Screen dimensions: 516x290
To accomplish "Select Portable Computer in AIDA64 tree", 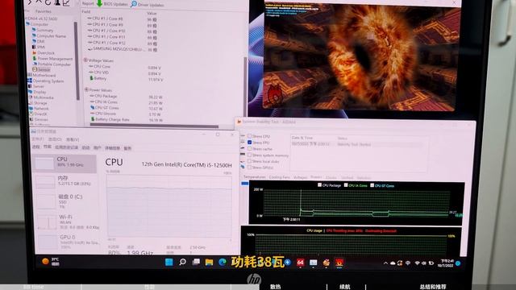I will [x=52, y=64].
